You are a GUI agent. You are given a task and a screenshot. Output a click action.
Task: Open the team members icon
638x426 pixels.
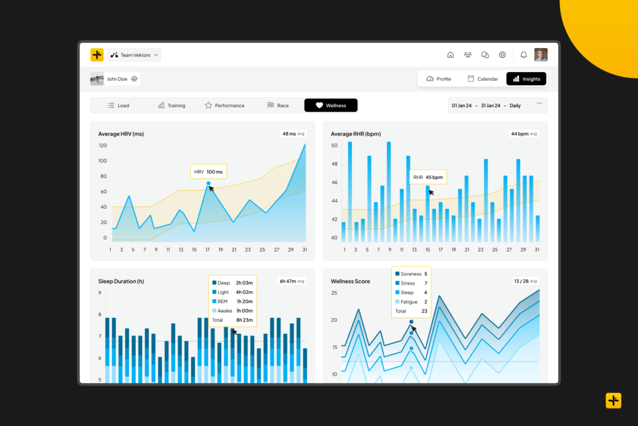coord(468,55)
